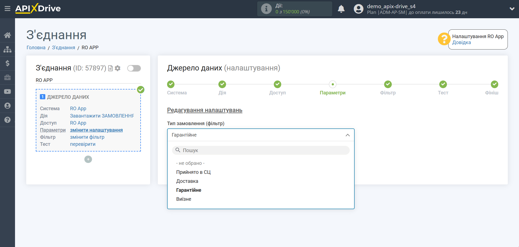This screenshot has width=519, height=247.
Task: Collapse the order type dropdown chevron
Action: [x=347, y=135]
